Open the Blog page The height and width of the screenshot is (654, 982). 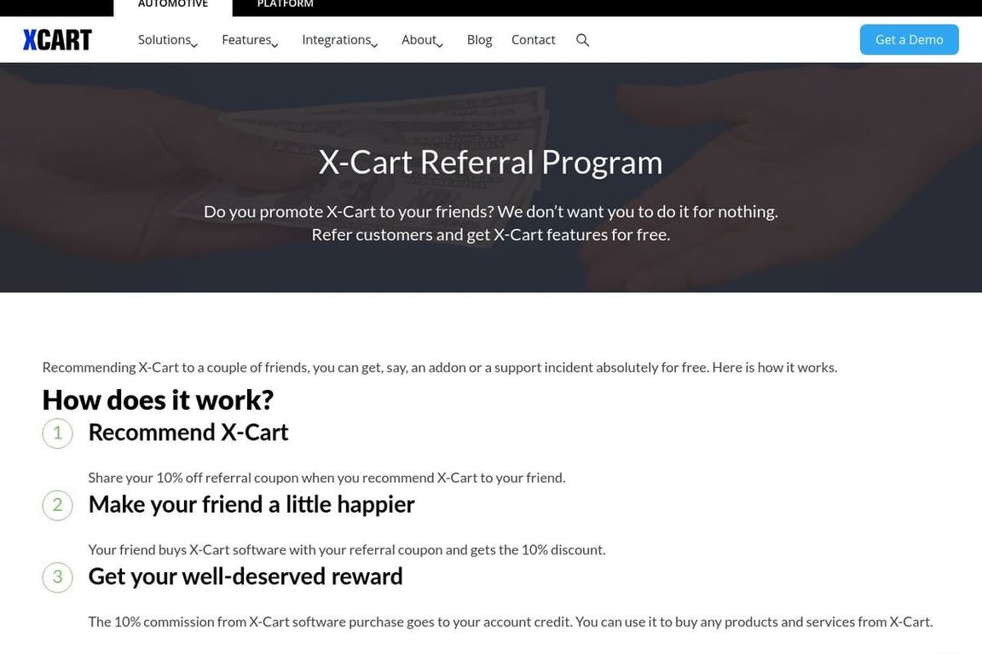[x=479, y=40]
